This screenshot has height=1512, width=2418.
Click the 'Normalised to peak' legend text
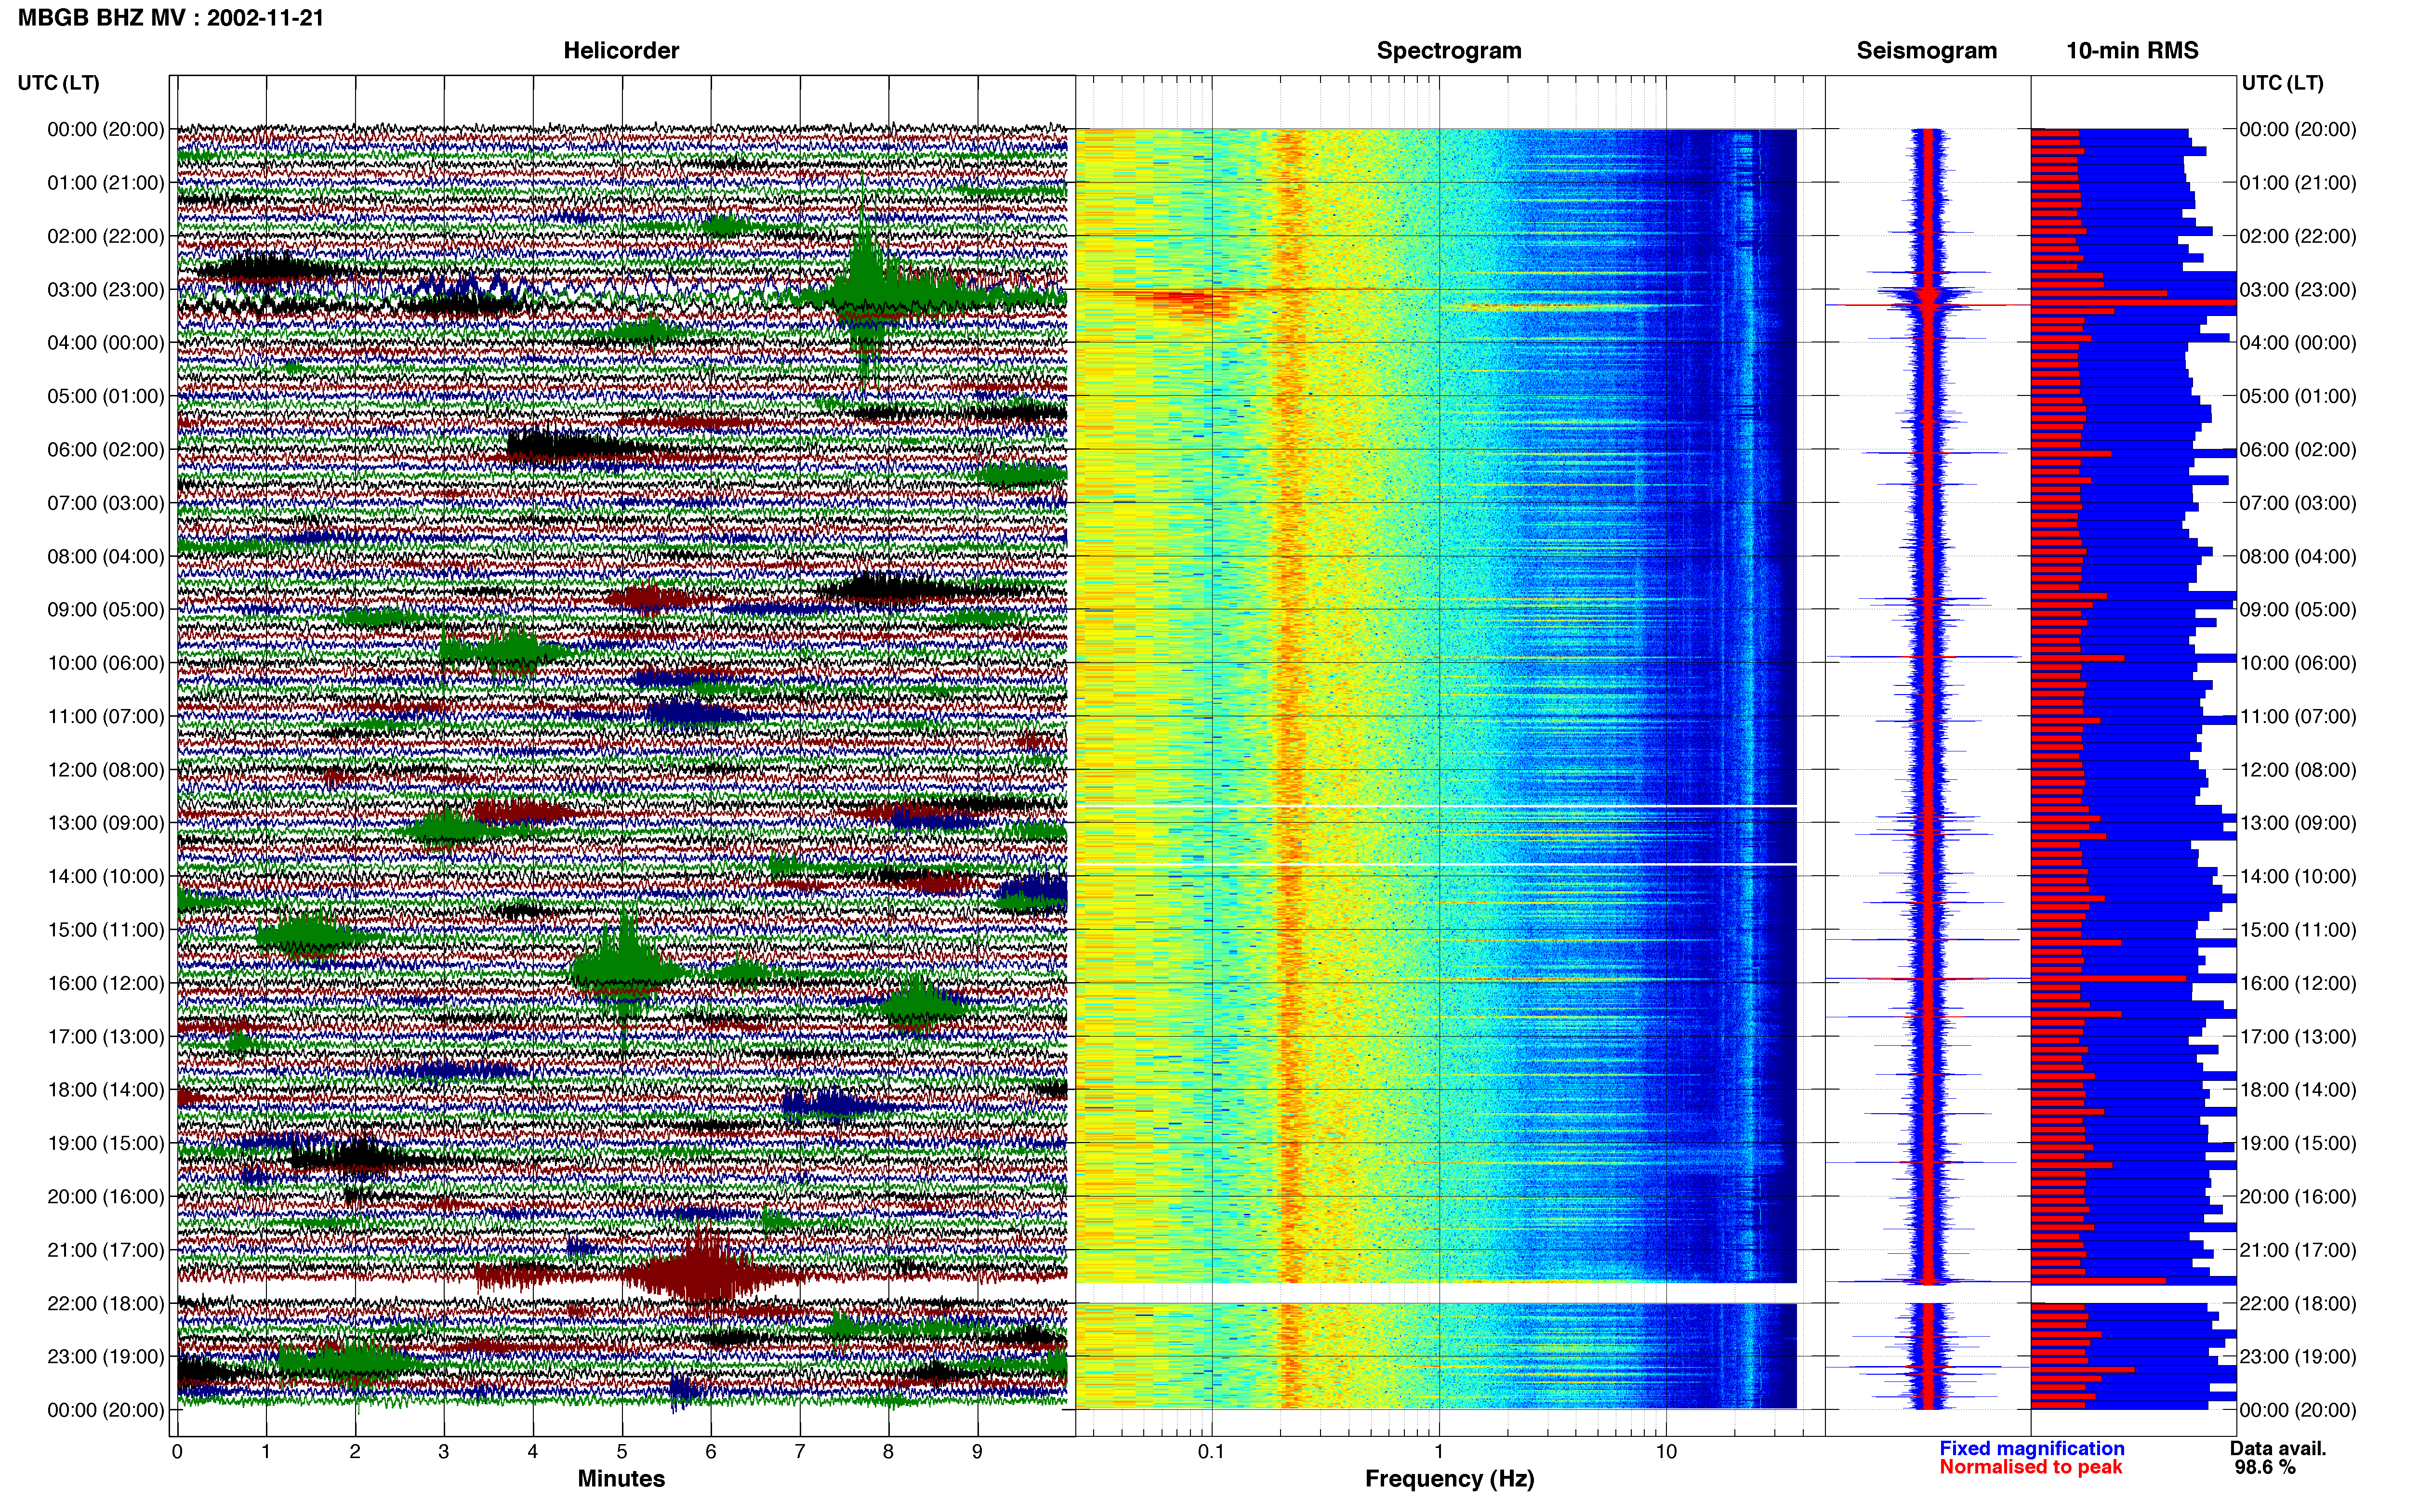pos(2031,1467)
